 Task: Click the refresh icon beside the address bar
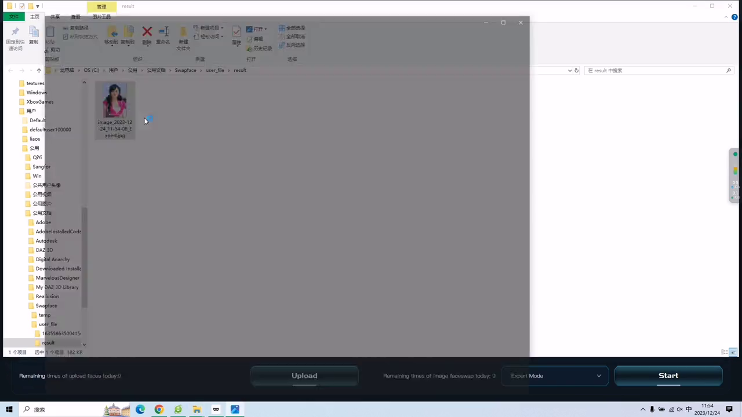click(x=576, y=71)
